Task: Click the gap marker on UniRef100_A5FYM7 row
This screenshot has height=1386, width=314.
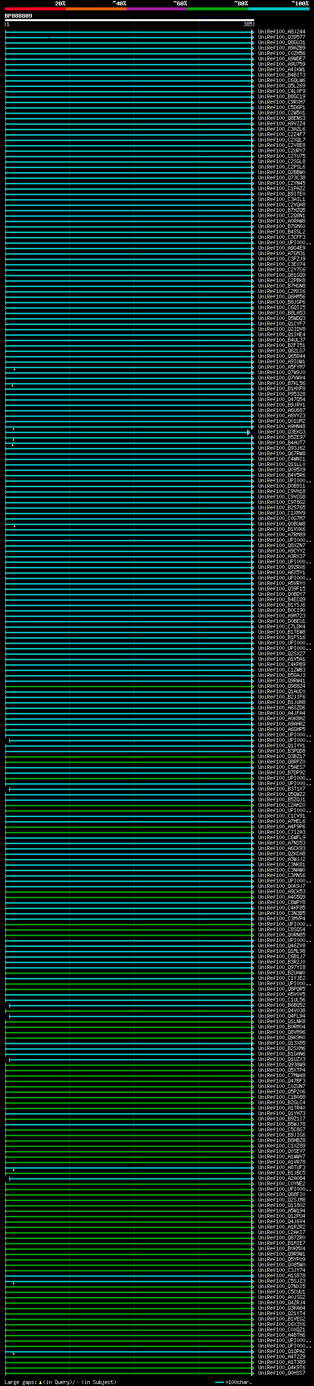Action: tap(15, 369)
